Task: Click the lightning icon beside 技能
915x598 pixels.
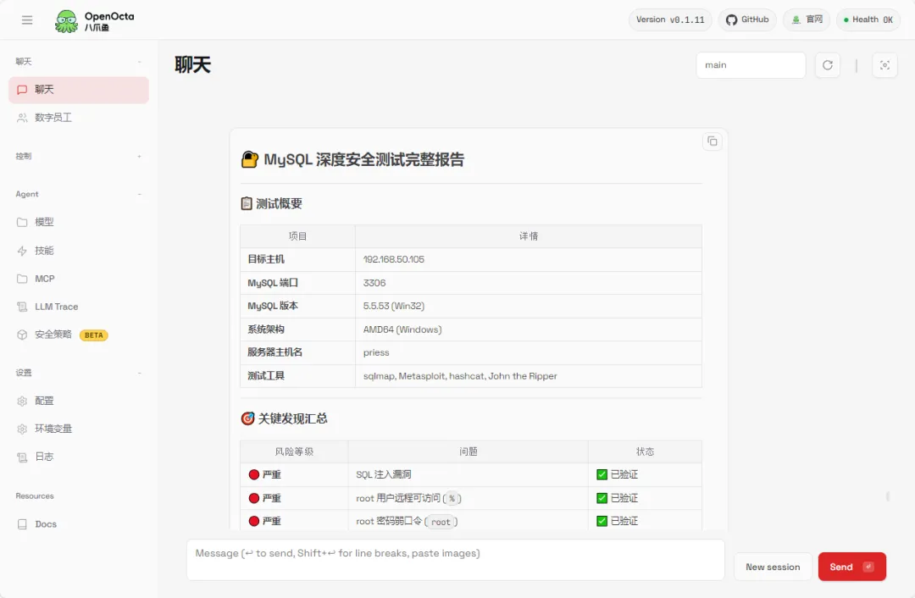Action: click(22, 251)
